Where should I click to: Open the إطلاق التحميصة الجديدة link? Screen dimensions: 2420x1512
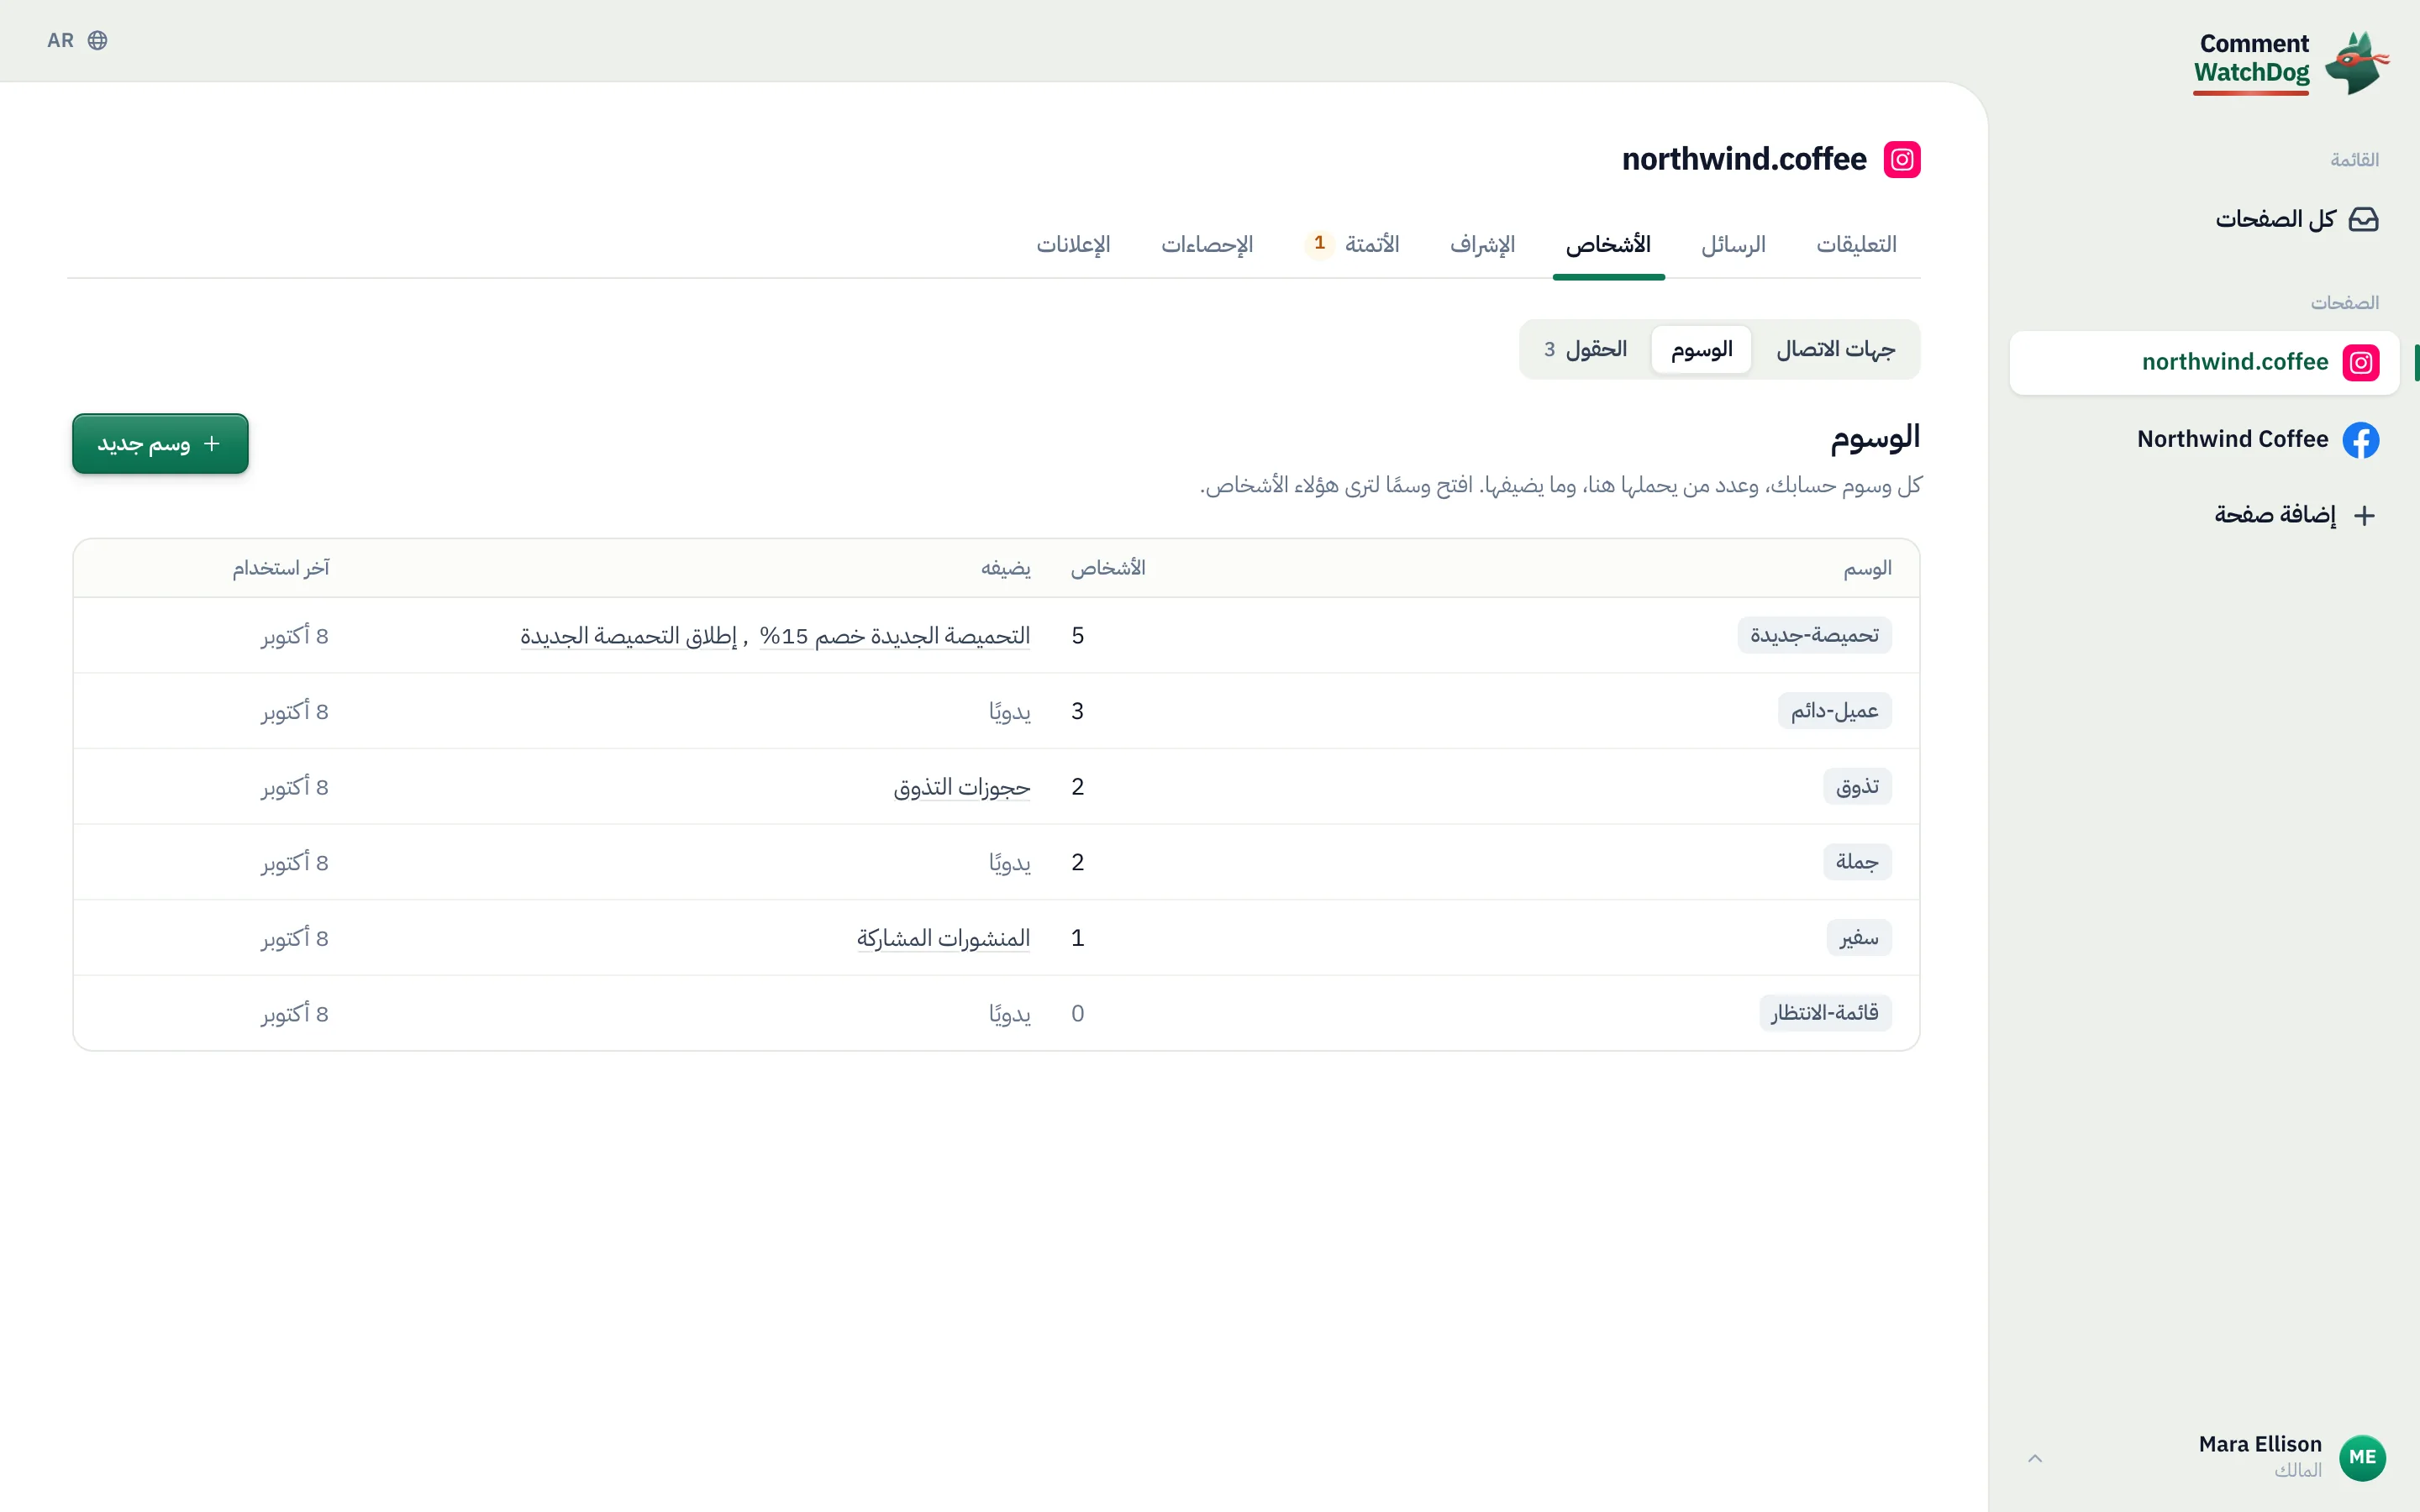629,636
